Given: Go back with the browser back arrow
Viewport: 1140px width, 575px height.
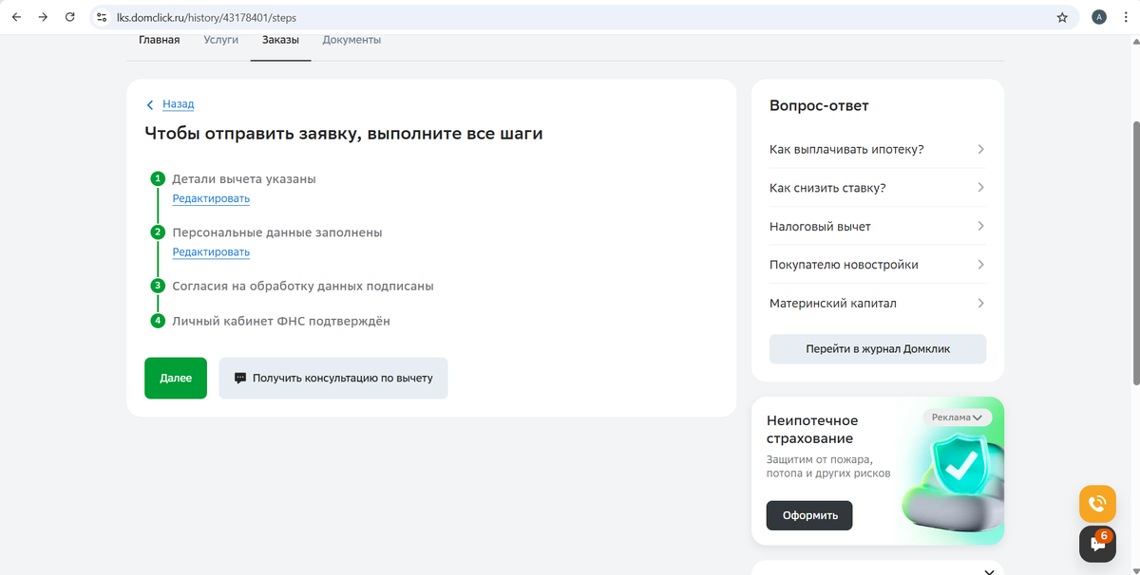Looking at the screenshot, I should [16, 17].
